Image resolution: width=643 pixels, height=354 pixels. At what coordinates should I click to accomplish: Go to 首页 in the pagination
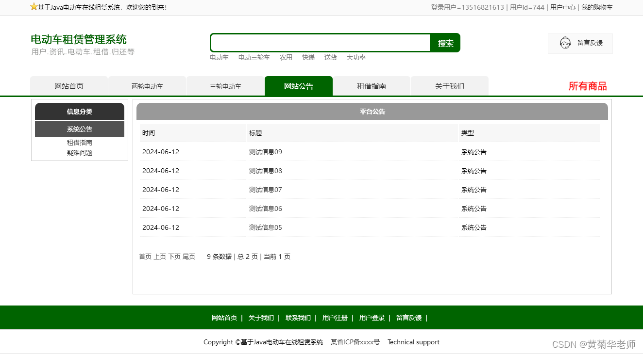145,257
